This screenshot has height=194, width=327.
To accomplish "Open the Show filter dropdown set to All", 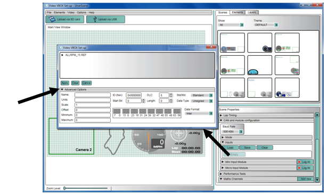I will pyautogui.click(x=231, y=25).
